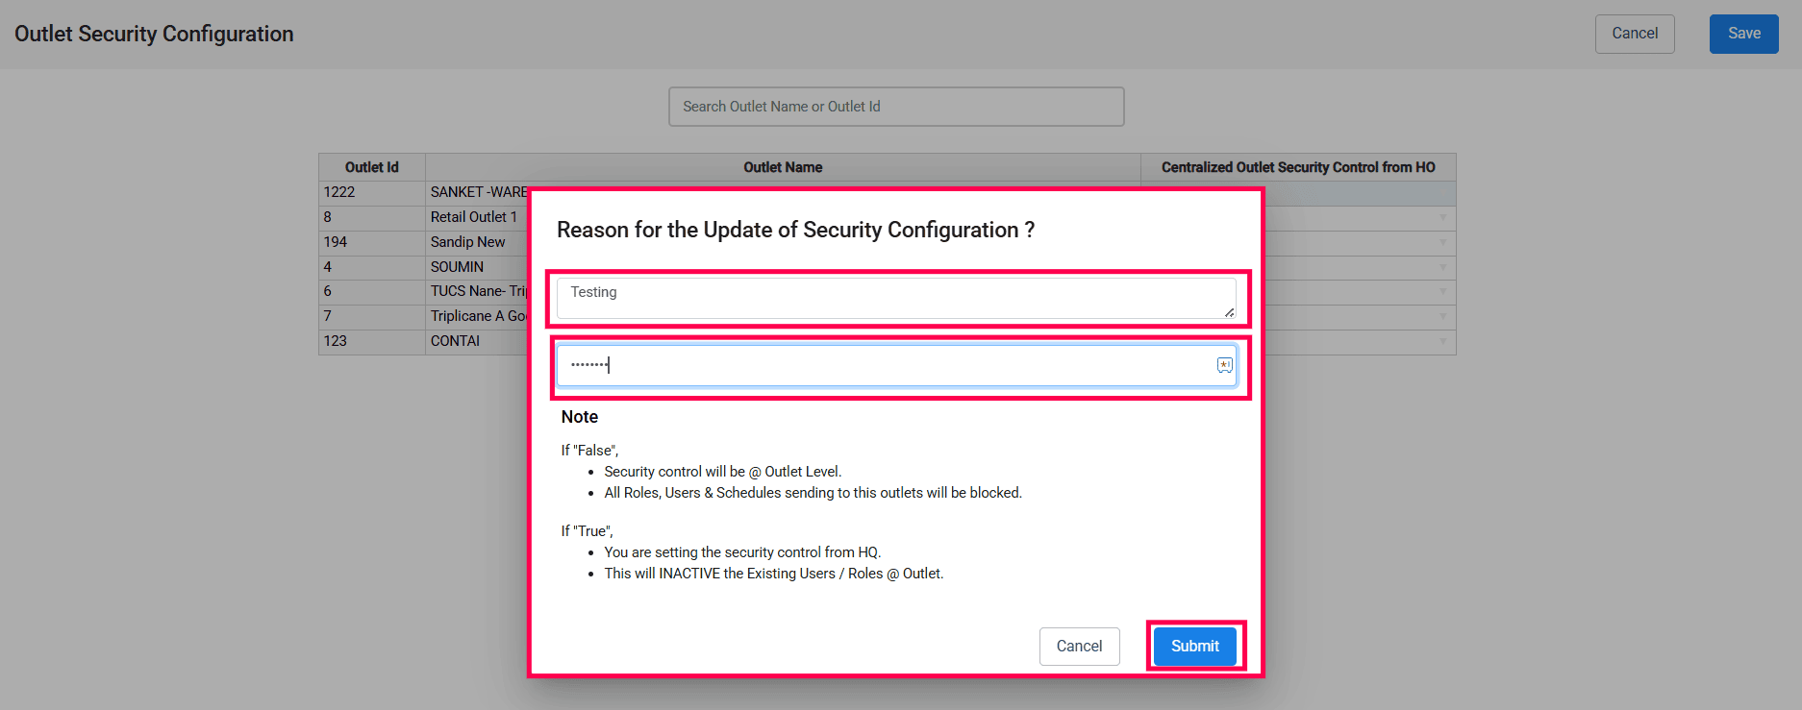Focus the Search Outlet Name or Id field

[895, 107]
